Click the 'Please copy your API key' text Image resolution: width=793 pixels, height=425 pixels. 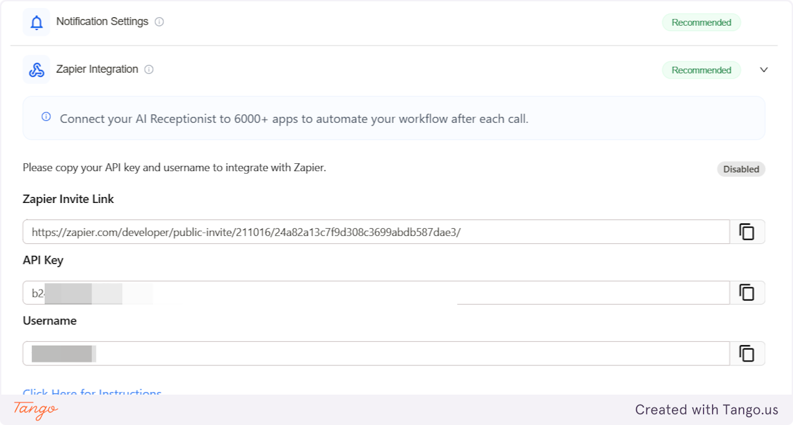coord(174,168)
